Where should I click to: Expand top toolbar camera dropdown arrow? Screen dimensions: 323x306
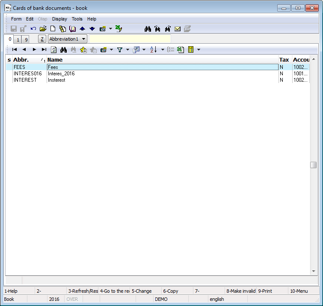[x=111, y=29]
